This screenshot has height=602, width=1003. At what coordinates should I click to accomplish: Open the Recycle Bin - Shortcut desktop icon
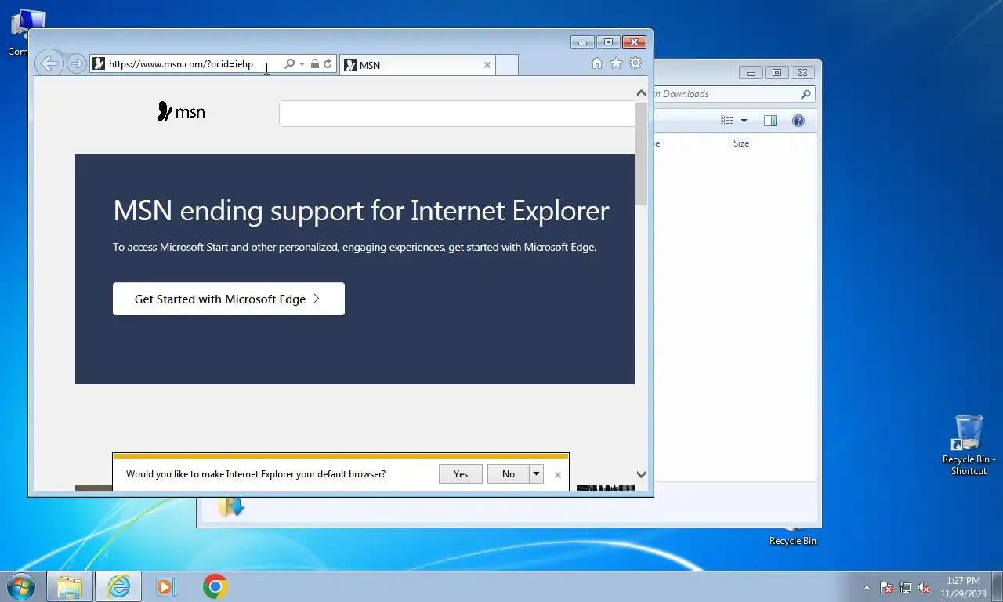coord(969,444)
